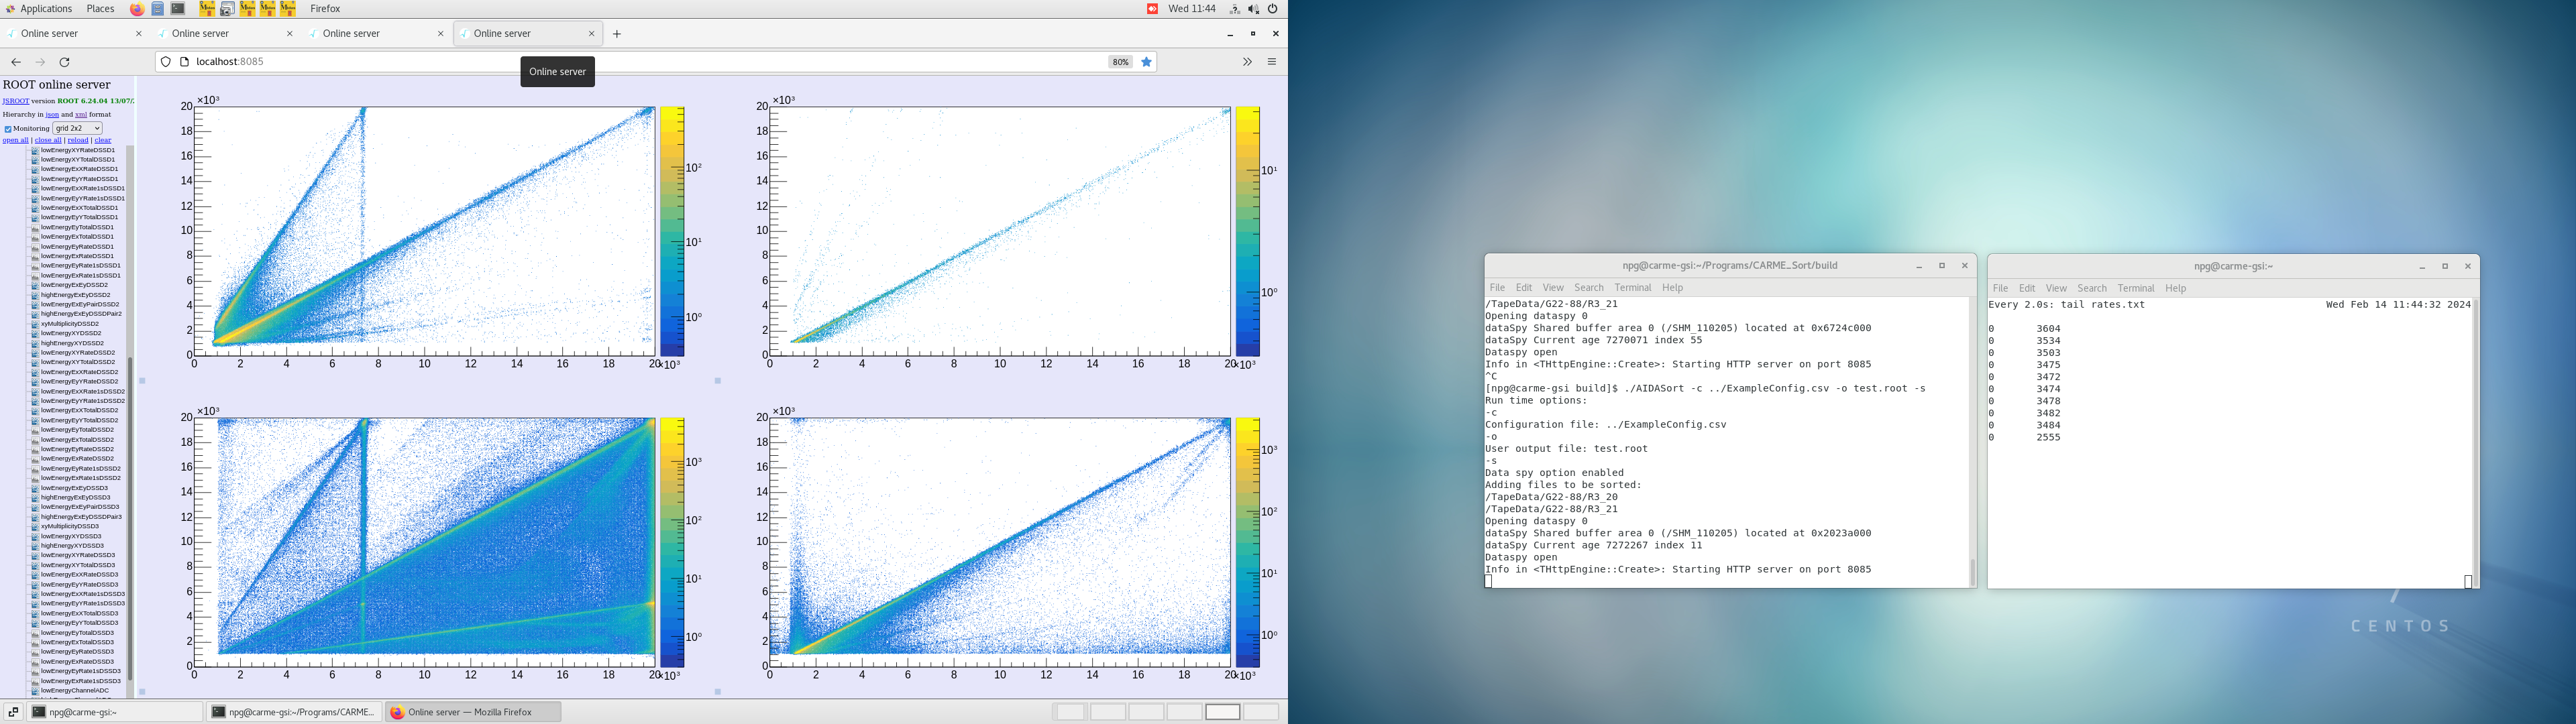Click the "close all" hierarchy link
Viewport: 2576px width, 724px height.
[x=48, y=140]
